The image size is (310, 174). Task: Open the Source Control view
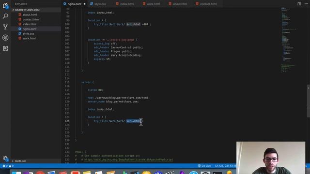(x=5, y=27)
